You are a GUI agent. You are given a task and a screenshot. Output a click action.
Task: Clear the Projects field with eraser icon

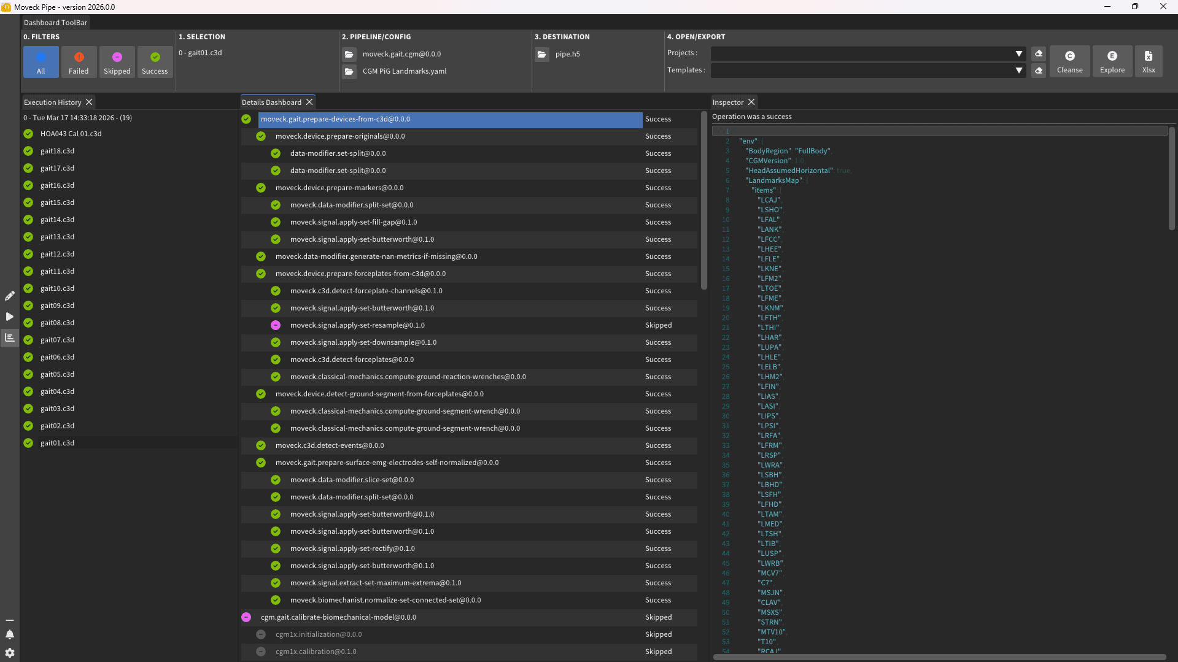coord(1039,53)
